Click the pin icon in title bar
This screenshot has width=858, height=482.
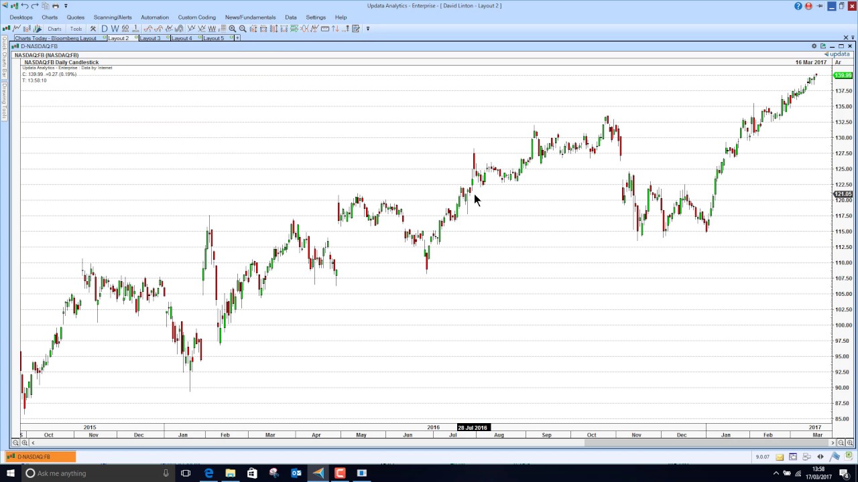pos(820,6)
